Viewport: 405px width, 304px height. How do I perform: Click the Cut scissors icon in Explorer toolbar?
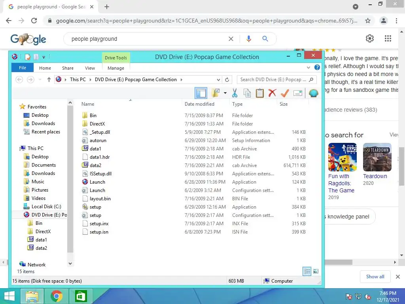coord(235,93)
